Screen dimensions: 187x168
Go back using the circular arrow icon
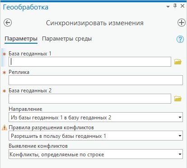pos(8,23)
